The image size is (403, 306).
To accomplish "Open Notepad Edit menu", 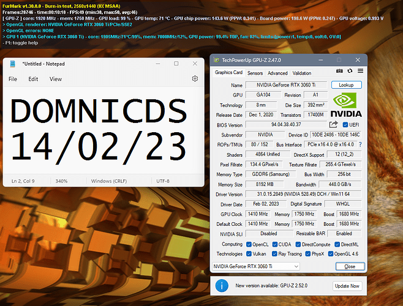I will click(33, 79).
